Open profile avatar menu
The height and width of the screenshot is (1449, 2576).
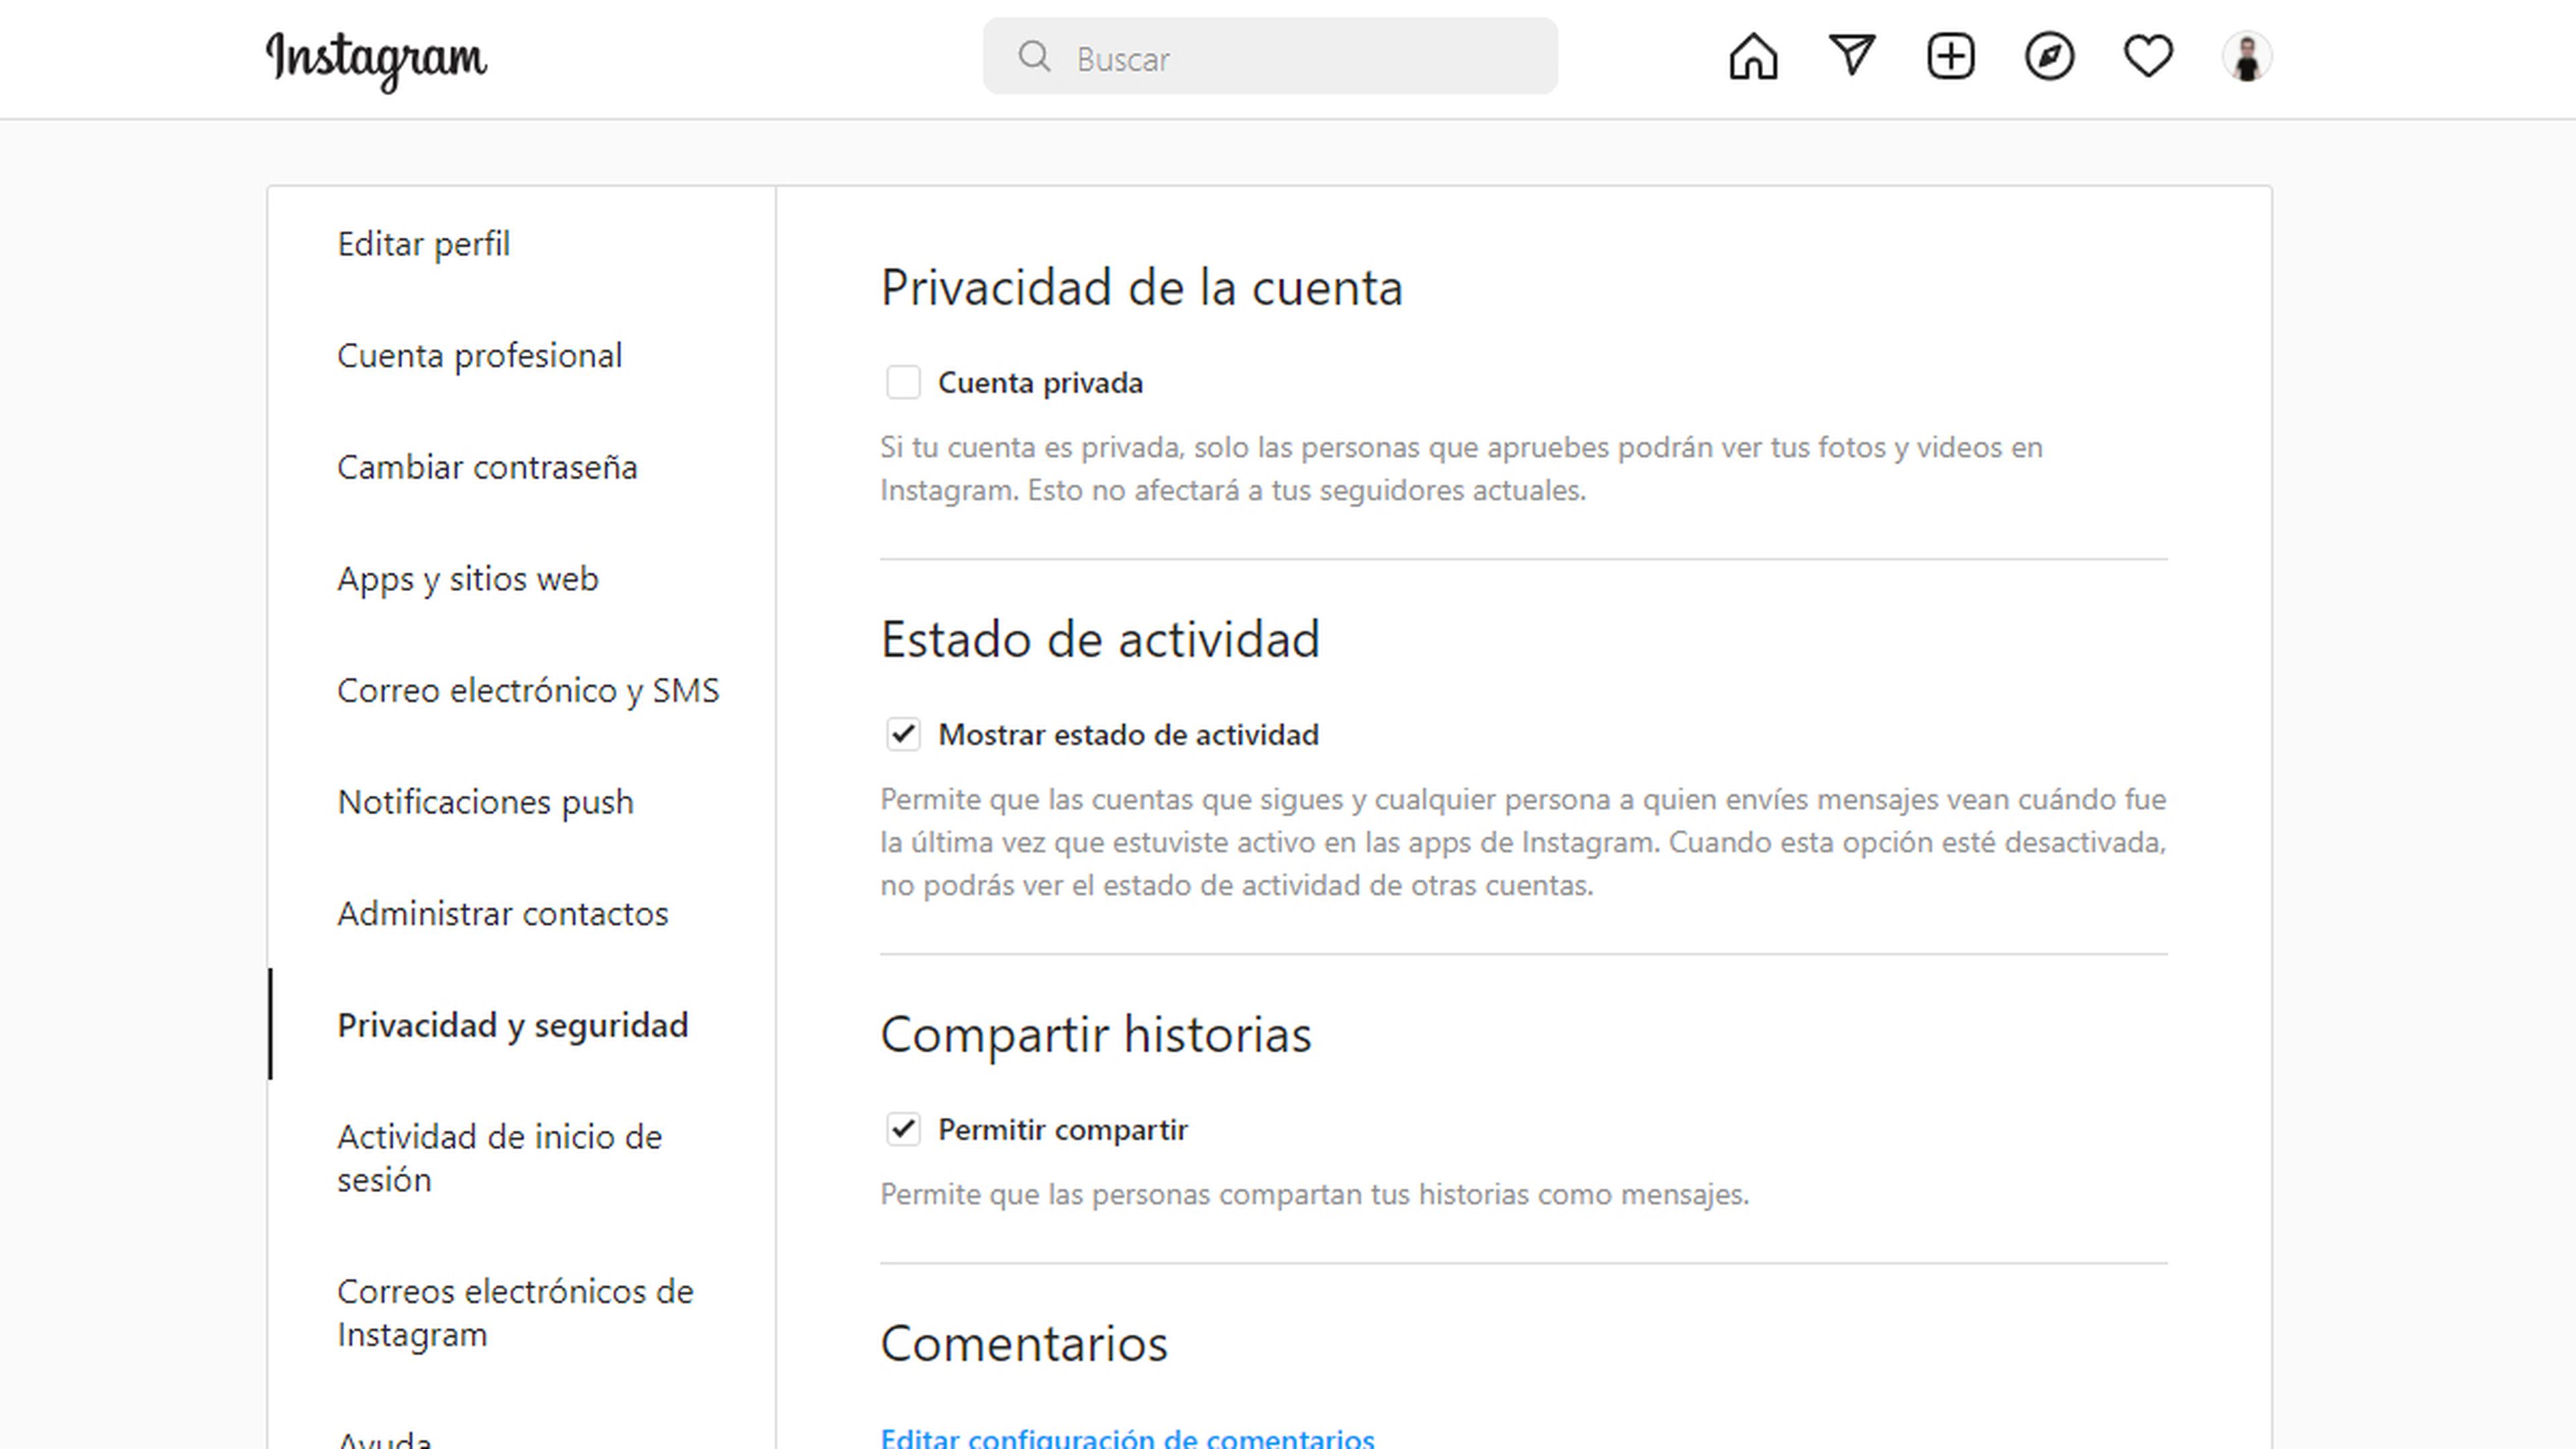coord(2247,56)
